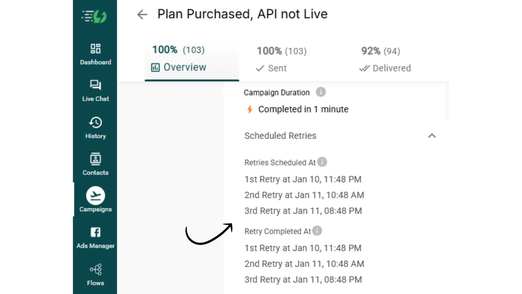
Task: Click the Completed in 1 minute progress text
Action: [303, 109]
